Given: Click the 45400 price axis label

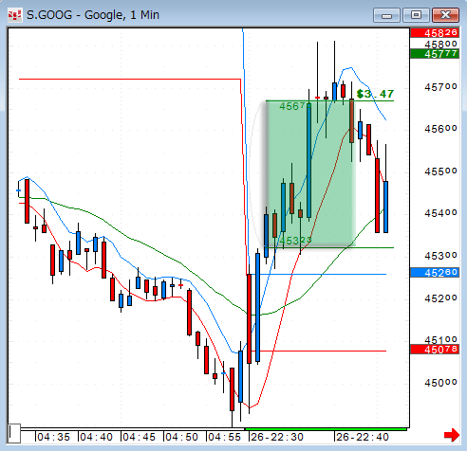Looking at the screenshot, I should pos(440,213).
